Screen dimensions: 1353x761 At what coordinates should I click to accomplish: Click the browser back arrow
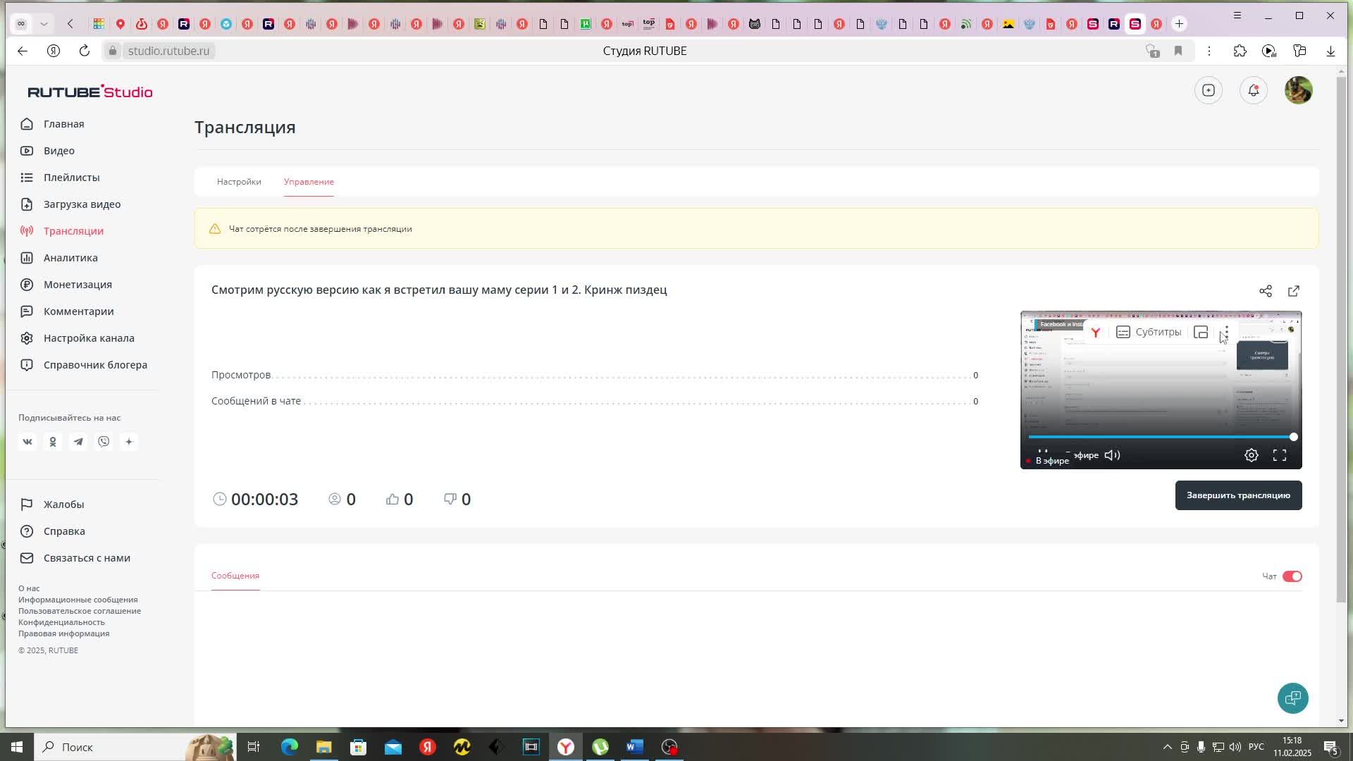coord(23,51)
